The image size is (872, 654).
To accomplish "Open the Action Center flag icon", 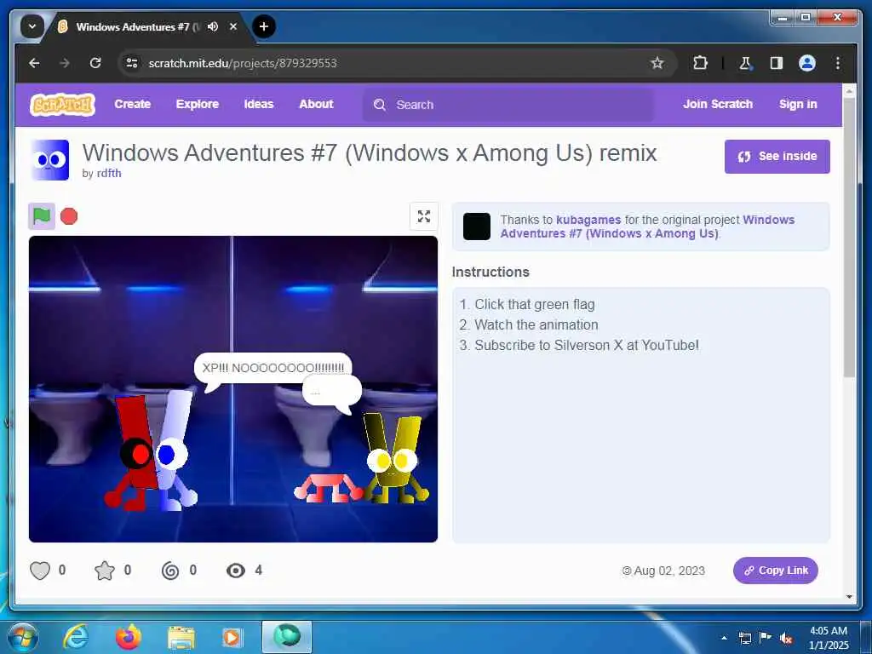I will [x=766, y=638].
